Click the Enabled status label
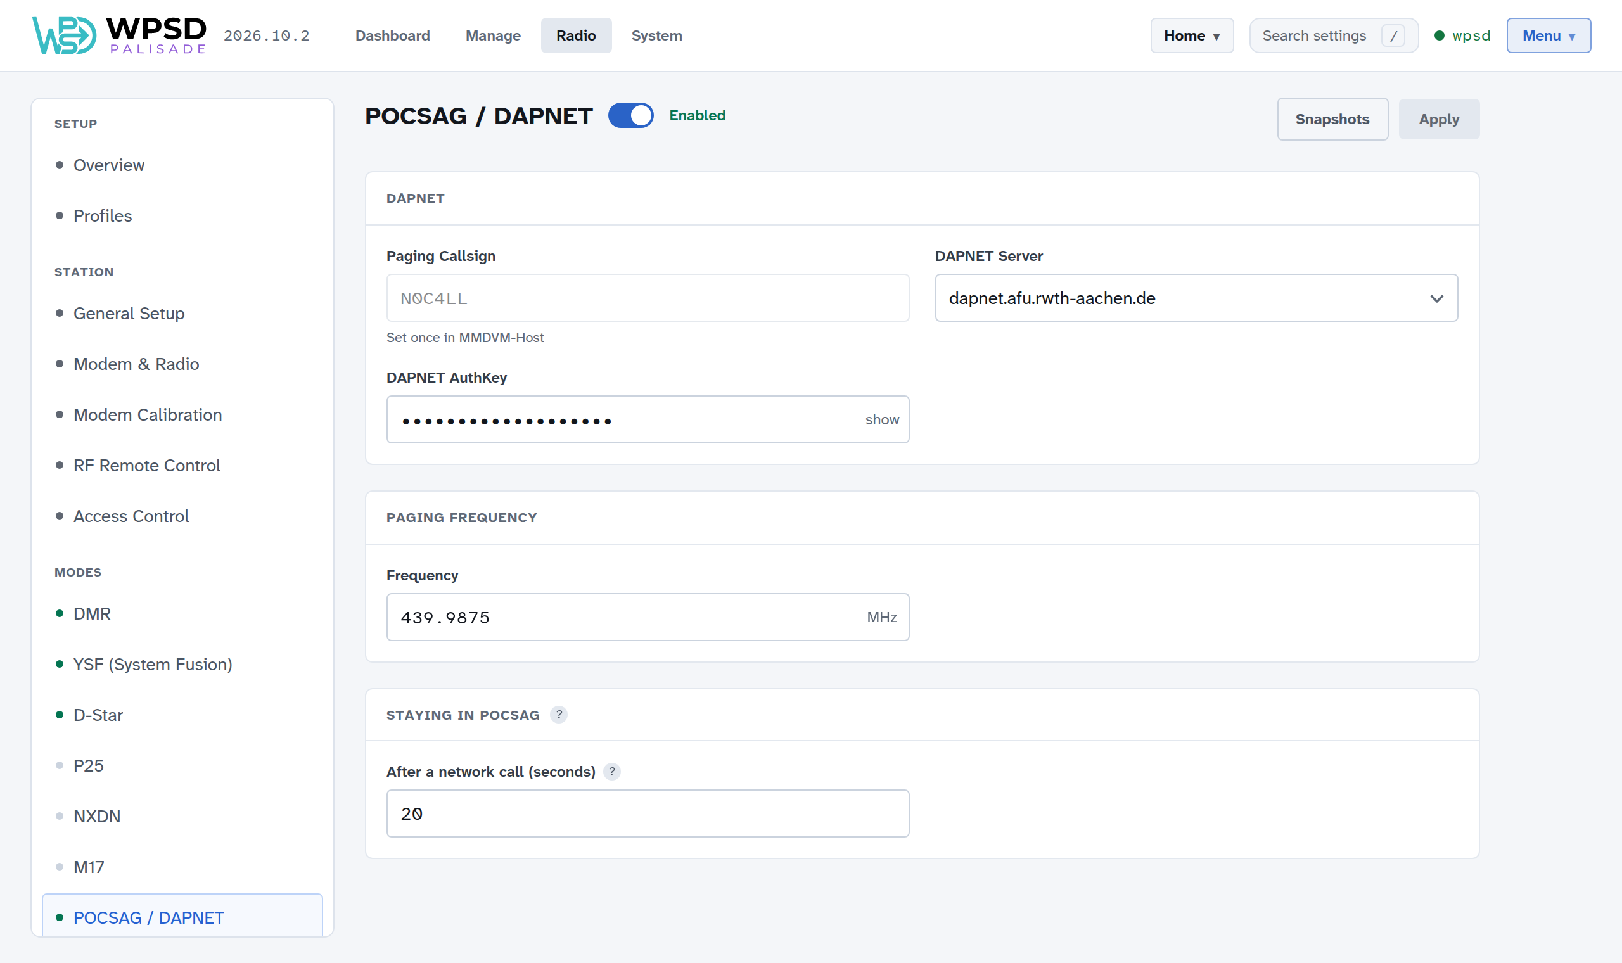This screenshot has width=1622, height=963. click(x=698, y=115)
